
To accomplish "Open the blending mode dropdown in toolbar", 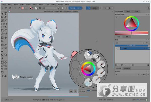I will tap(49, 8).
